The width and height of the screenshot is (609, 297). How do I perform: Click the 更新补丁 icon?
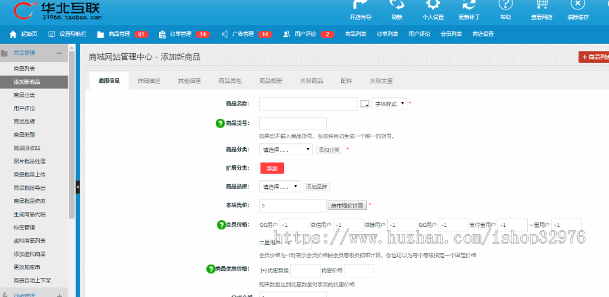(x=469, y=4)
